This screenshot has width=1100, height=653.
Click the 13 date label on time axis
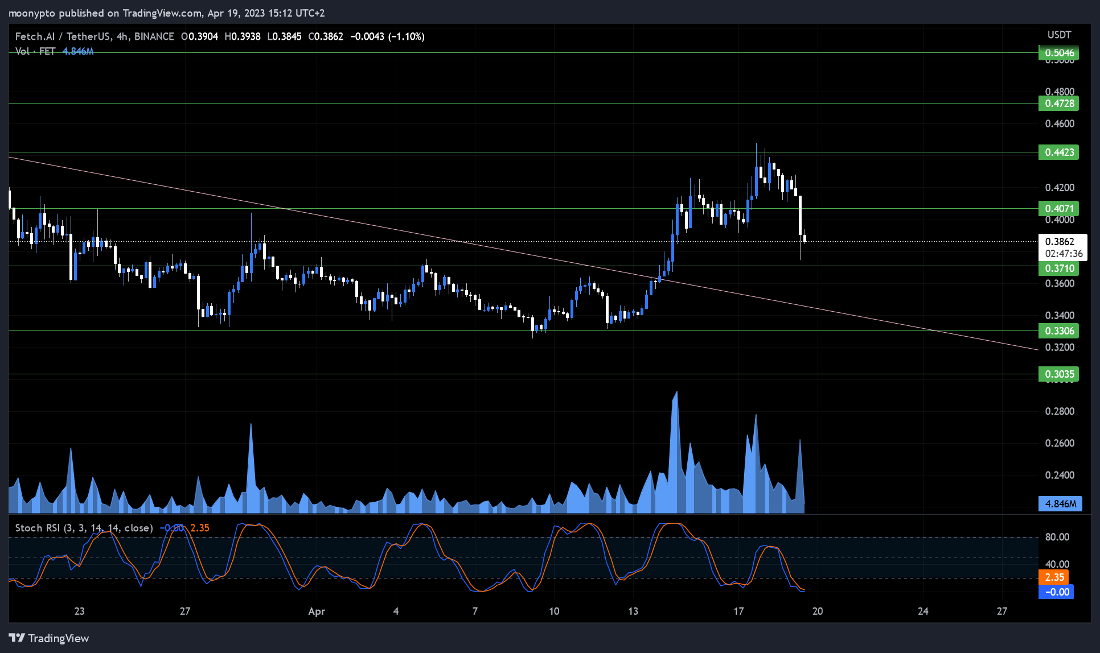coord(633,611)
